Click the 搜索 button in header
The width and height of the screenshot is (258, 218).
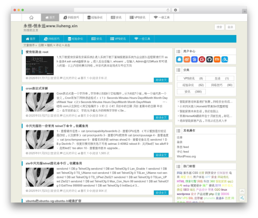pyautogui.click(x=219, y=27)
